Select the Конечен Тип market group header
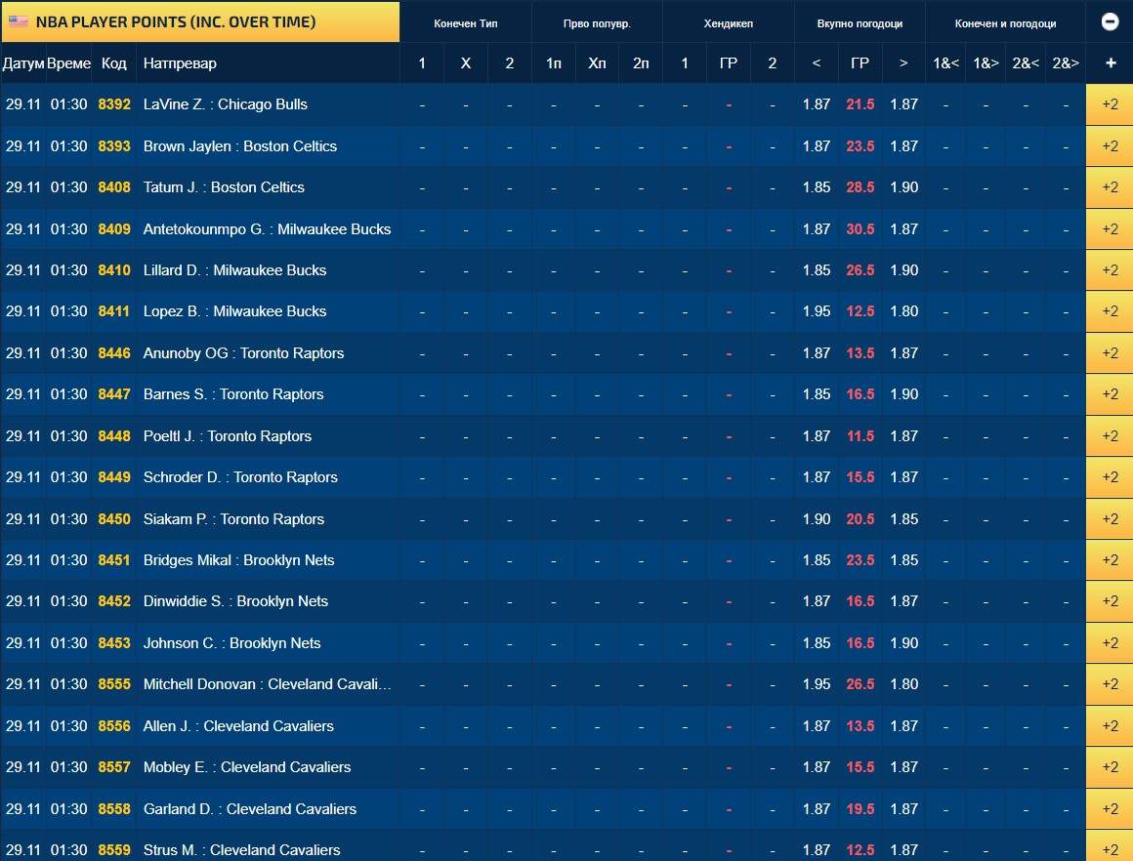The image size is (1133, 861). point(466,23)
